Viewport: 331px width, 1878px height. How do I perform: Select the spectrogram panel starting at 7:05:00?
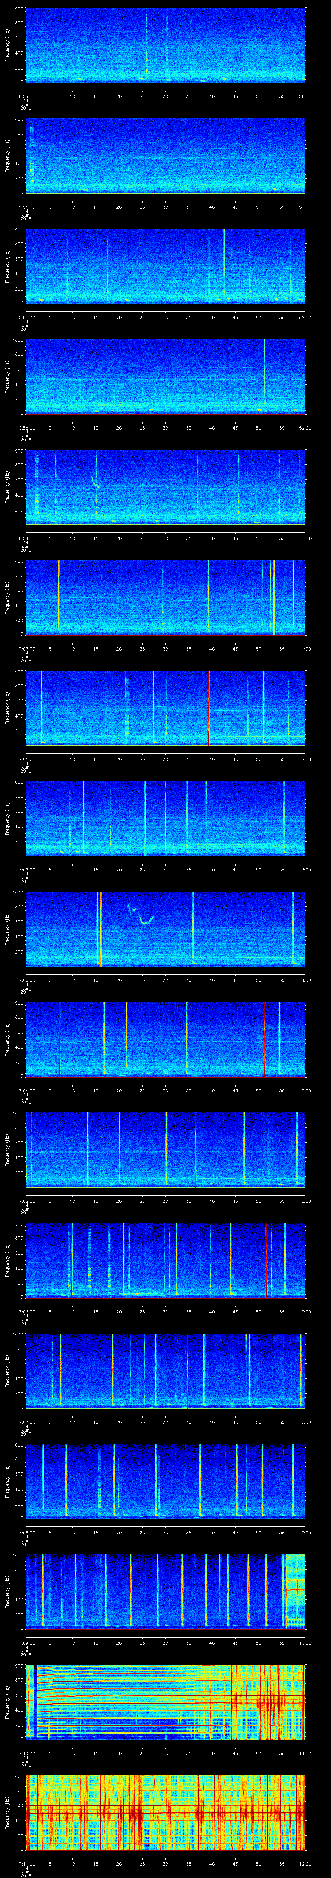(166, 1150)
